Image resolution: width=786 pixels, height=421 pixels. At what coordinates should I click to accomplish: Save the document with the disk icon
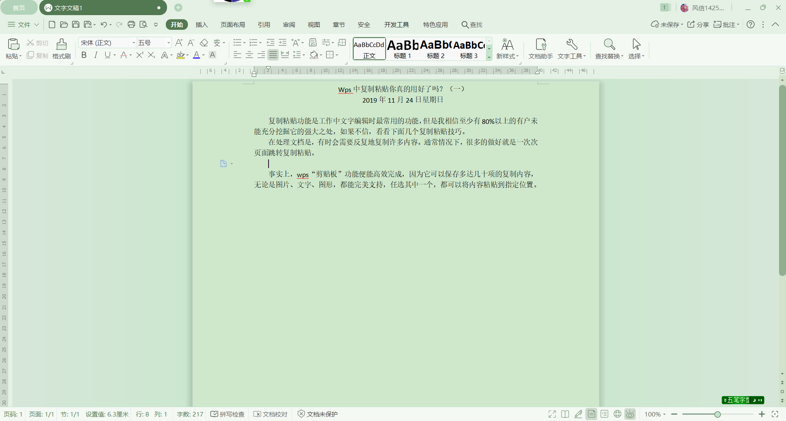click(76, 25)
